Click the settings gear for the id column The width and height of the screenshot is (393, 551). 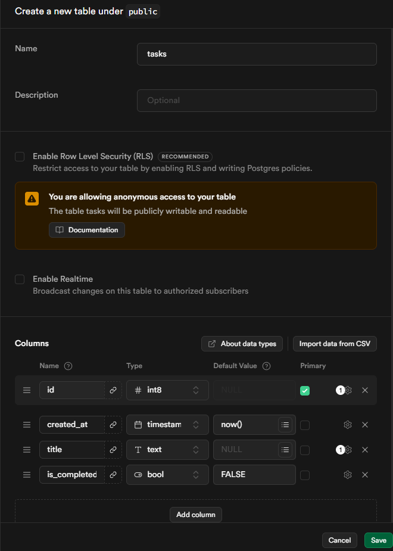click(x=348, y=390)
